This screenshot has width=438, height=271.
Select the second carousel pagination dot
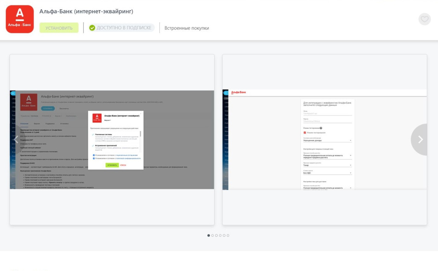[x=212, y=235]
